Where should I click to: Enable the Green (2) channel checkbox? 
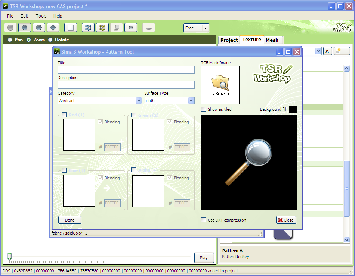pos(133,115)
